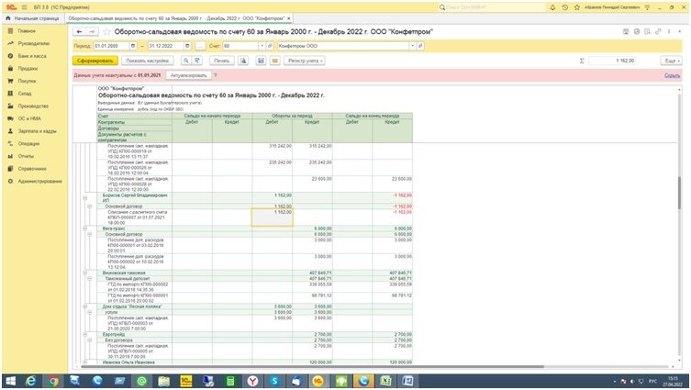Open calendar for period end date 31.12.2022

click(187, 46)
